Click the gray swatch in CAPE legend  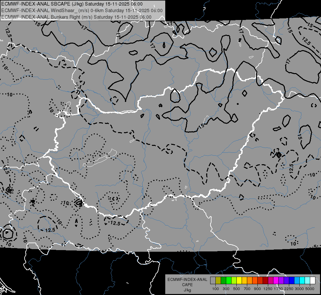coord(213,281)
